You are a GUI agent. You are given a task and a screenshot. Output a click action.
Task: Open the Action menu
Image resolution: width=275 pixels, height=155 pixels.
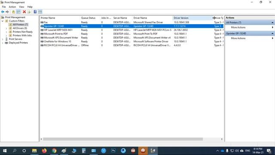12,7
